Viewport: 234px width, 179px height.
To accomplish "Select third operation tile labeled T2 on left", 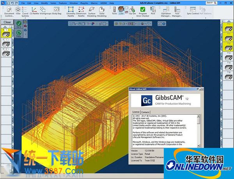I will (6, 52).
